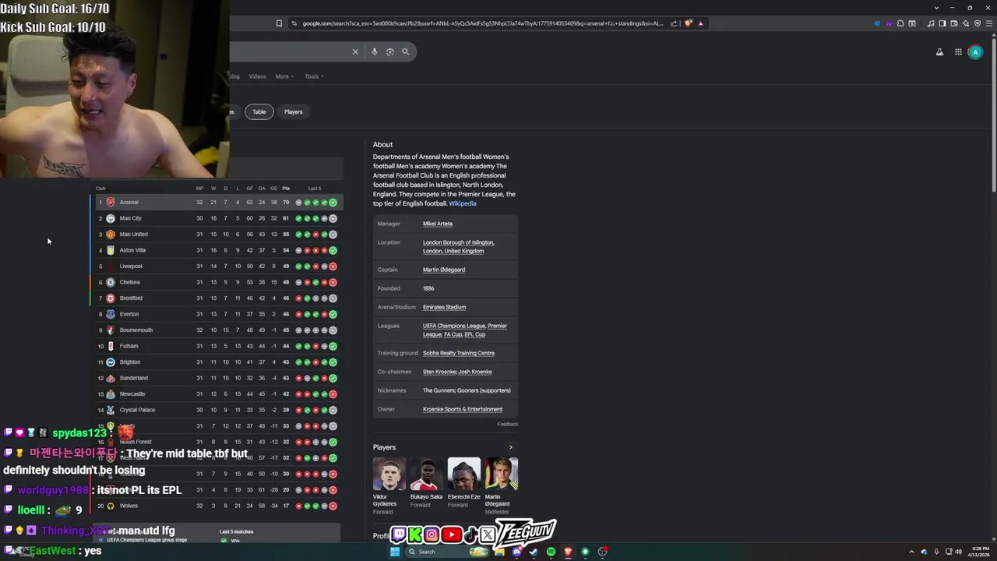This screenshot has width=997, height=561.
Task: Open the Windows Start menu
Action: click(x=395, y=552)
